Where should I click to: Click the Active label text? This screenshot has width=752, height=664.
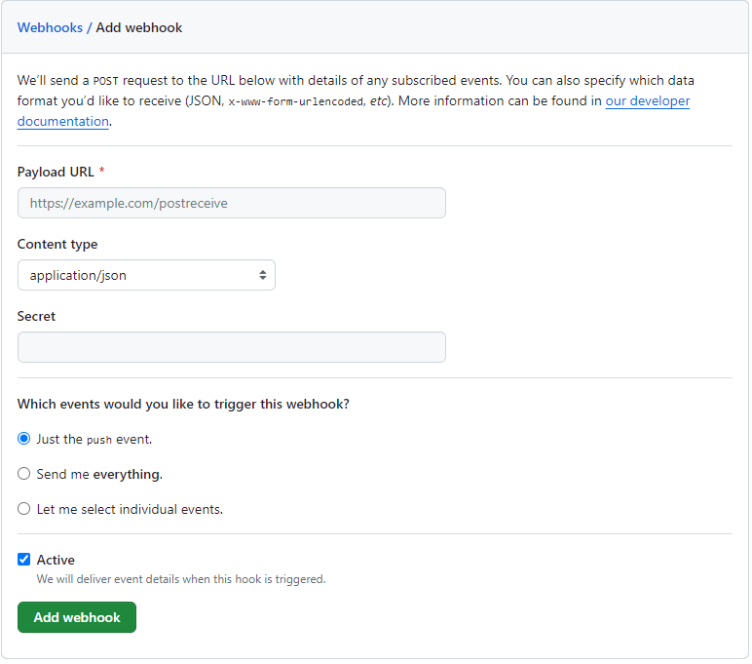(56, 561)
